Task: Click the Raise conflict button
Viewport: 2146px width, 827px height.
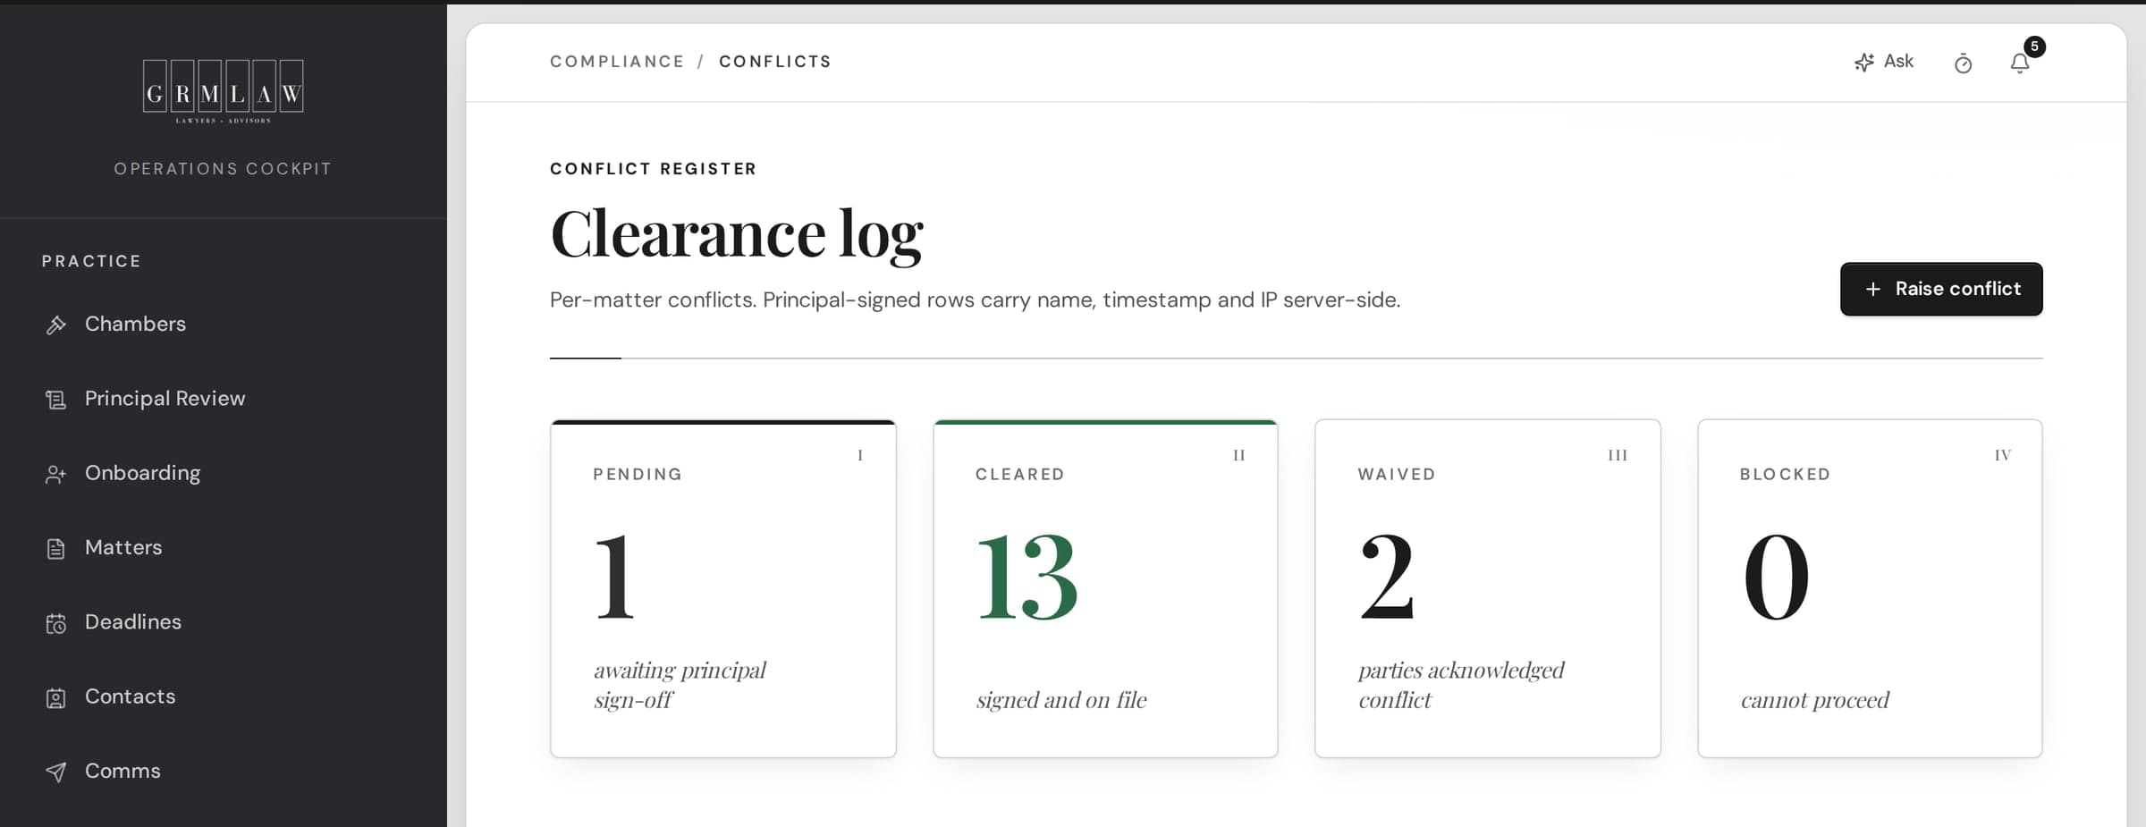Action: click(1941, 289)
